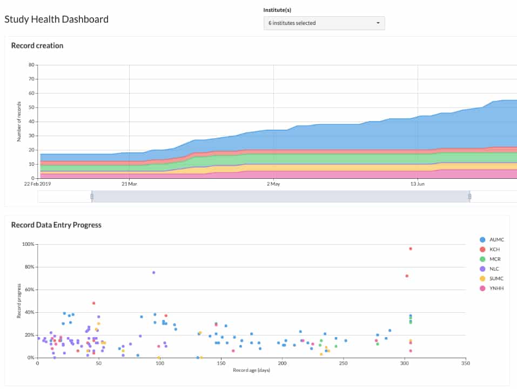This screenshot has height=389, width=517.
Task: Click the red KCH legend dot
Action: (x=482, y=250)
